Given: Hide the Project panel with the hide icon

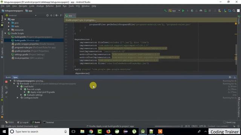Looking at the screenshot, I should (61, 15).
